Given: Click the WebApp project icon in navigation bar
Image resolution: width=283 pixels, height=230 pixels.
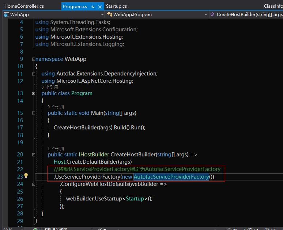Looking at the screenshot, I should (x=7, y=15).
